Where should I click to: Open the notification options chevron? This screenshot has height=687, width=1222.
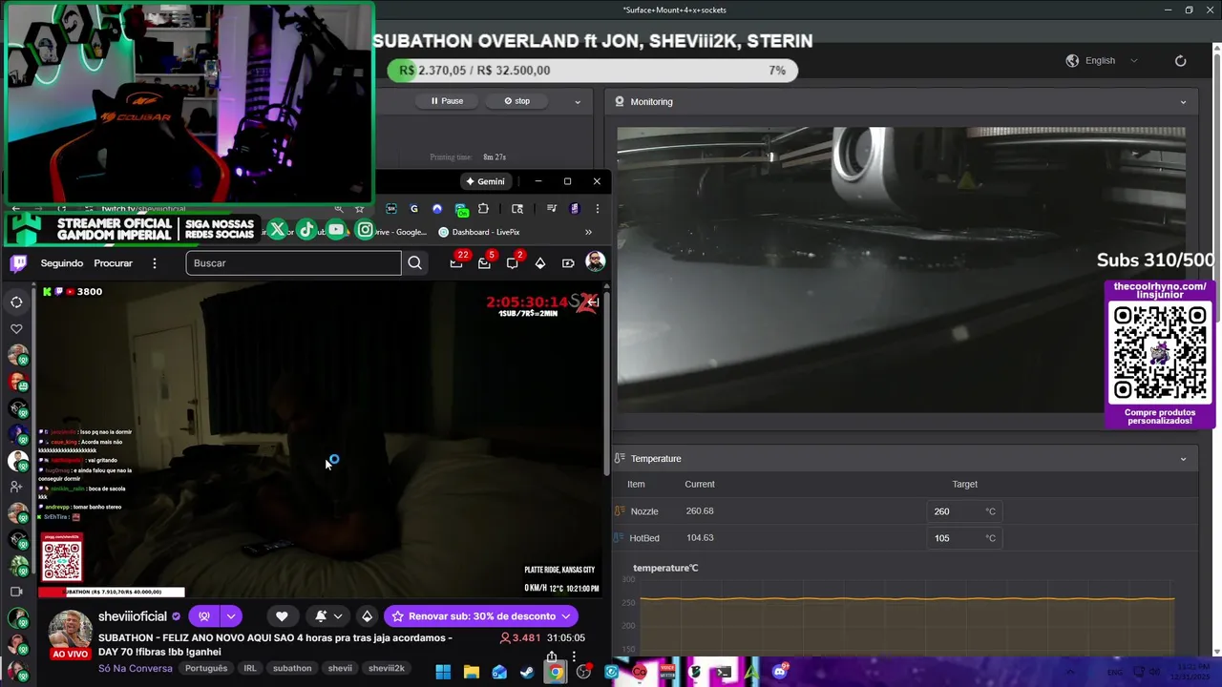click(338, 616)
